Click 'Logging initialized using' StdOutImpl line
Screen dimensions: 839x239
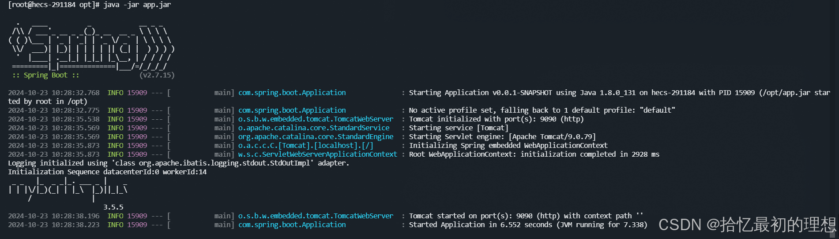point(178,163)
